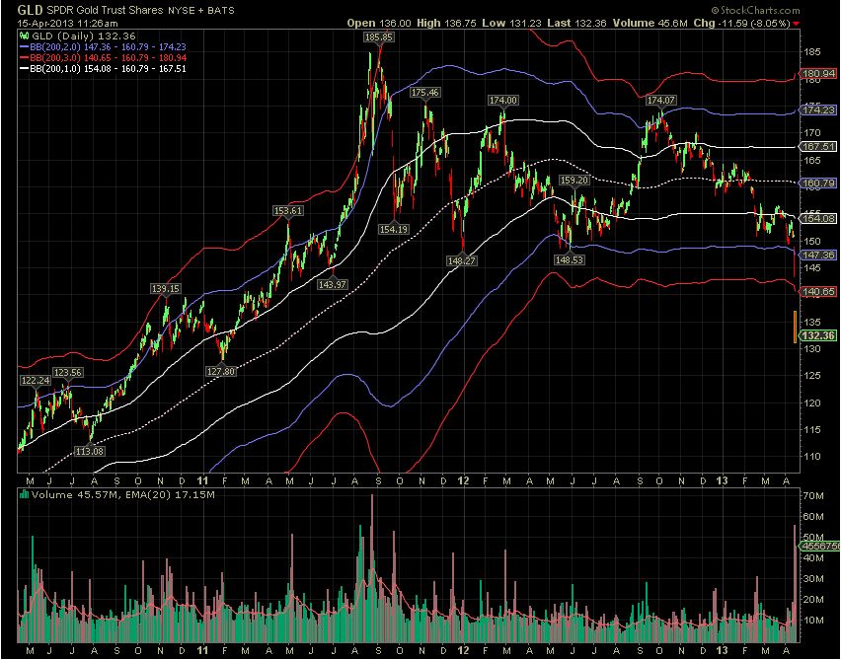Viewport: 842px width, 660px height.
Task: Click the 'Open 136.00' header value
Action: tap(379, 23)
